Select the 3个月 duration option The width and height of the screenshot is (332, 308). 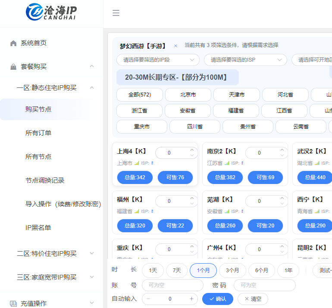click(x=232, y=271)
